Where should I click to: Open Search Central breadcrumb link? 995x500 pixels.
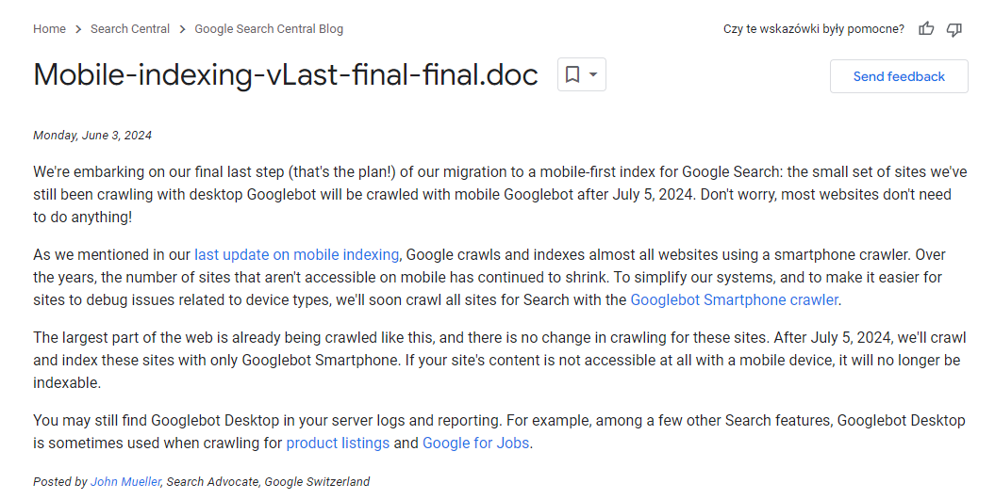click(130, 29)
